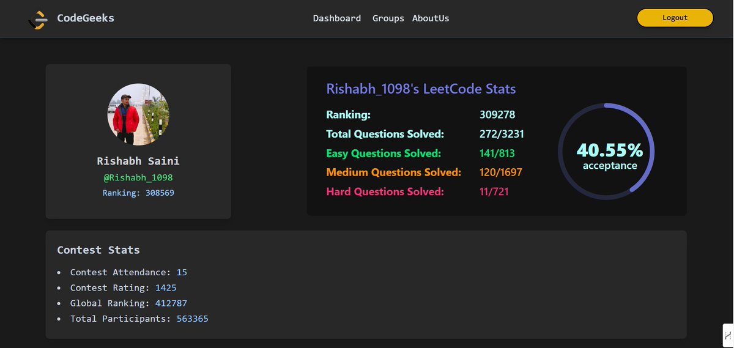
Task: Click the Total Questions Solved label
Action: point(385,134)
